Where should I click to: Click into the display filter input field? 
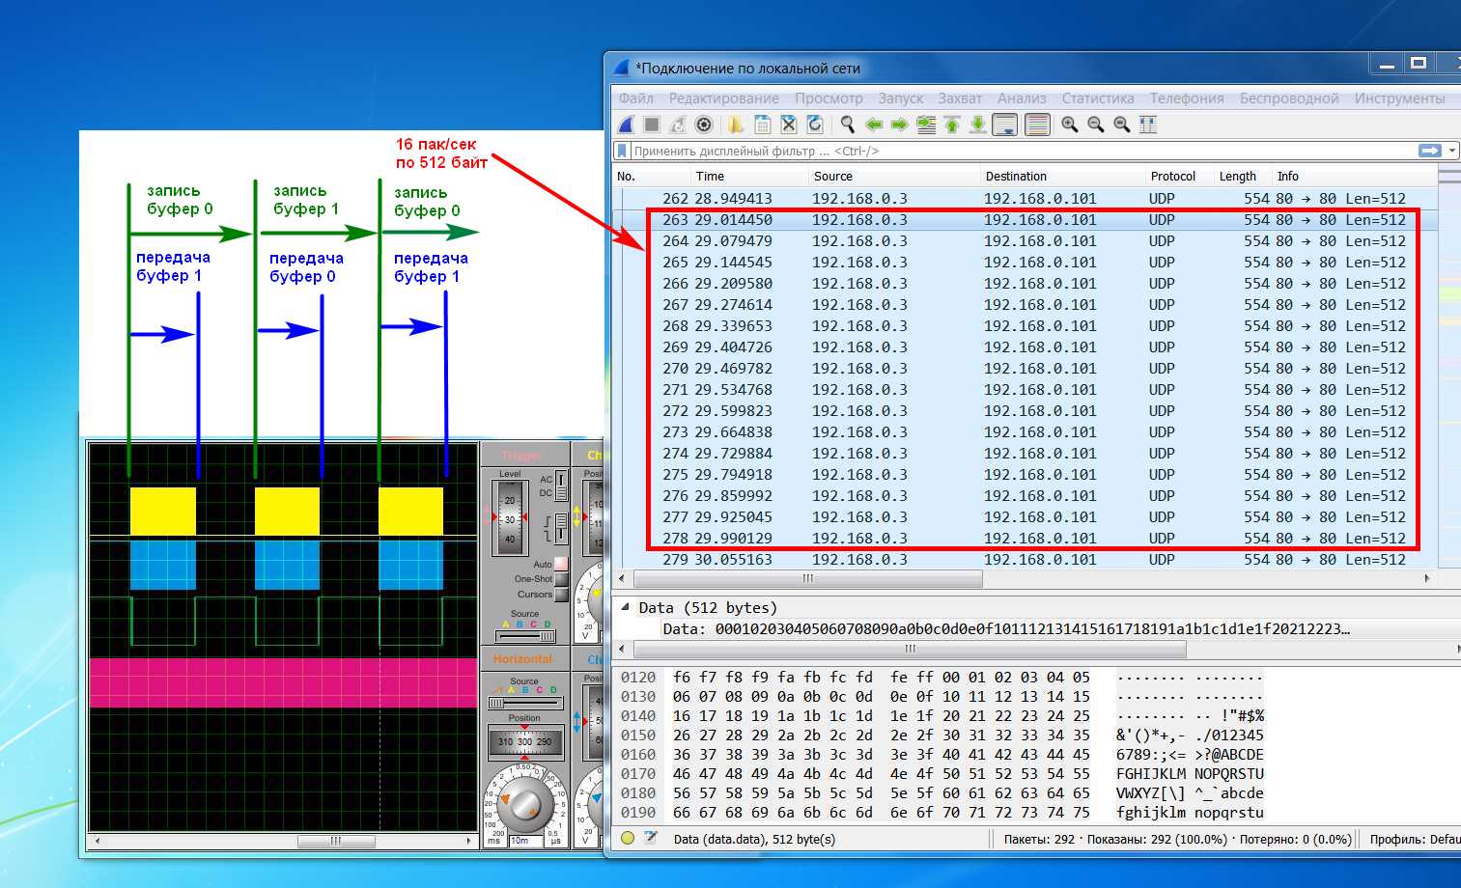[1024, 151]
